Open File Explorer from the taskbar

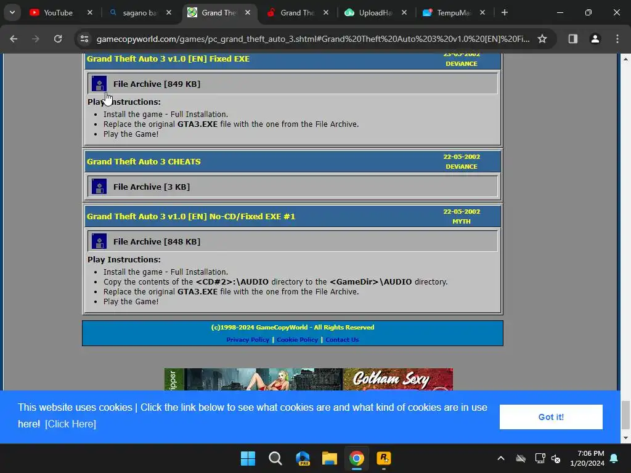330,458
